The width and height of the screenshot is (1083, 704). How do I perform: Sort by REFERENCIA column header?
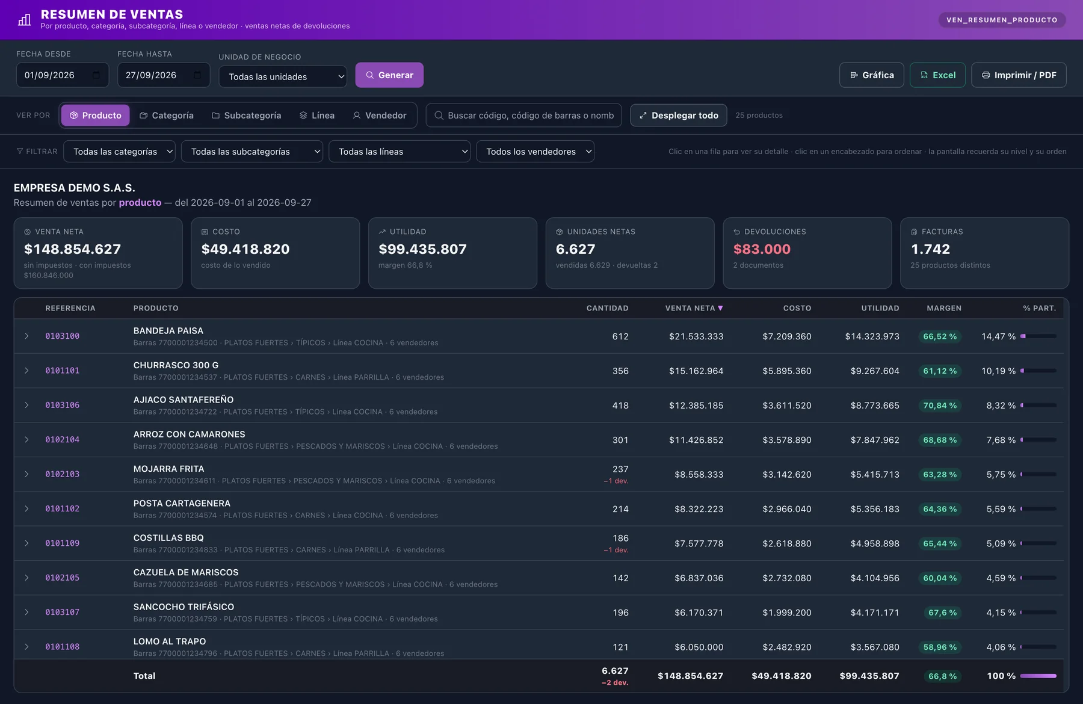[70, 308]
